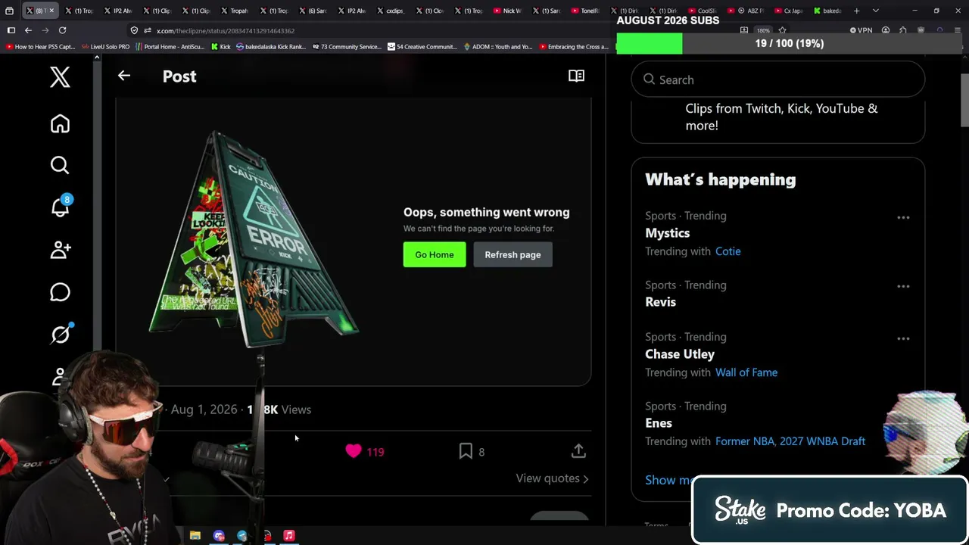Open the Revis trending topic
Screen dimensions: 969x545
click(661, 302)
